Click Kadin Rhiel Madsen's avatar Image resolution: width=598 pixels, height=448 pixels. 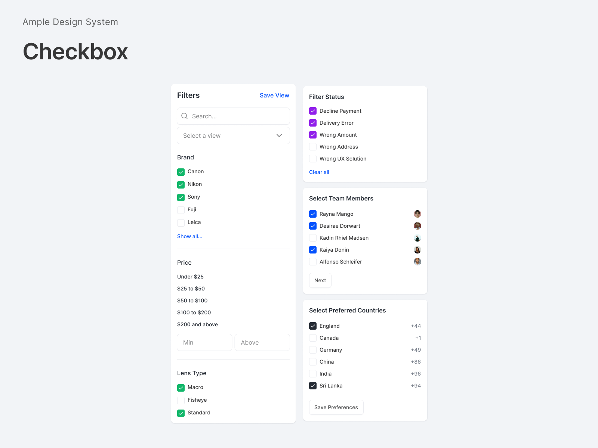pyautogui.click(x=417, y=238)
